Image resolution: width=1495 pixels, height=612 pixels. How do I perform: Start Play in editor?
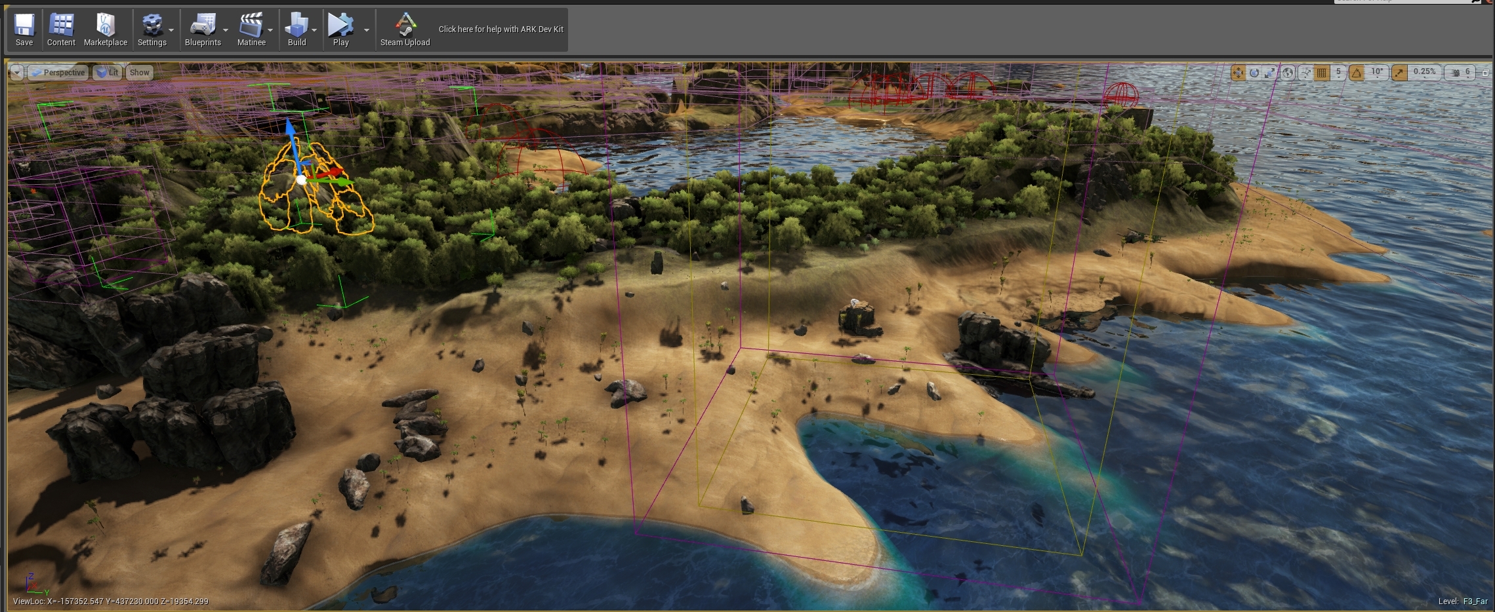click(340, 29)
